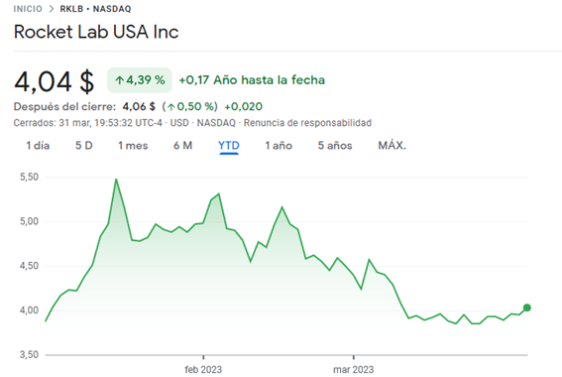Viewport: 562px width, 377px height.
Task: Switch to the 5 D time range
Action: (84, 146)
